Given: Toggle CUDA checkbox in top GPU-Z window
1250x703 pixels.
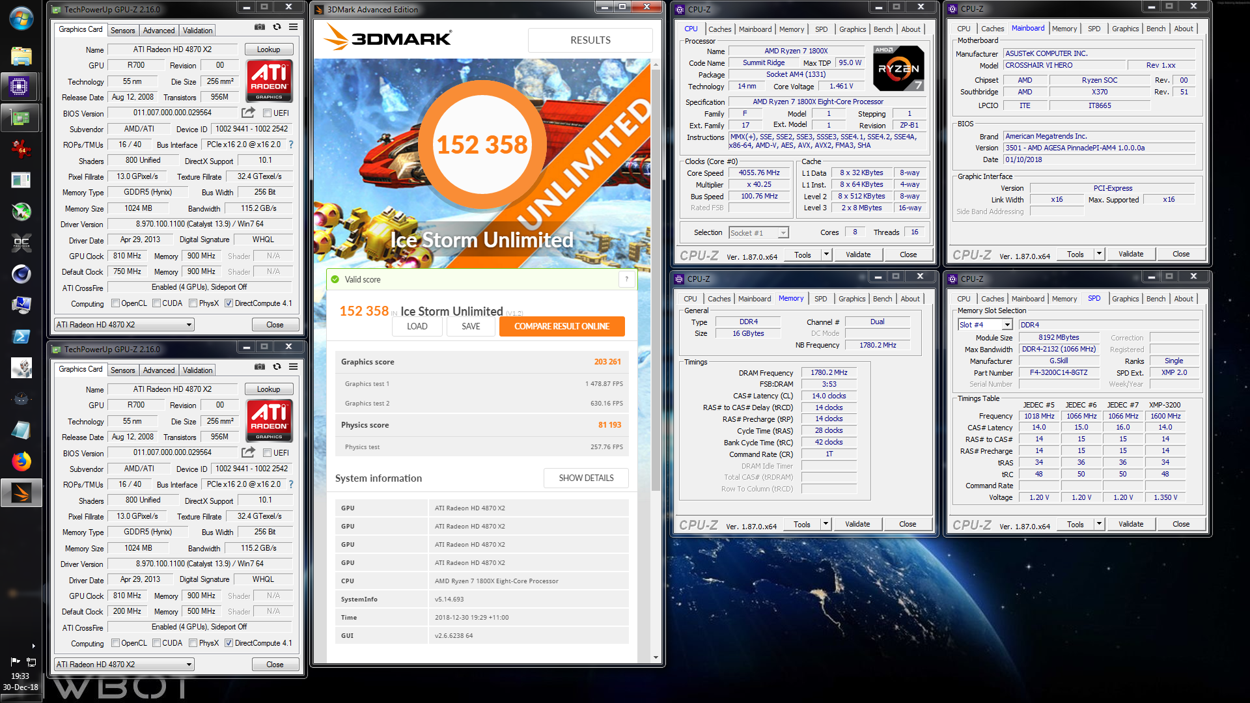Looking at the screenshot, I should (x=156, y=303).
